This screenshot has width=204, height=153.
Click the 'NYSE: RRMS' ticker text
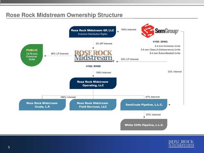click(93, 66)
